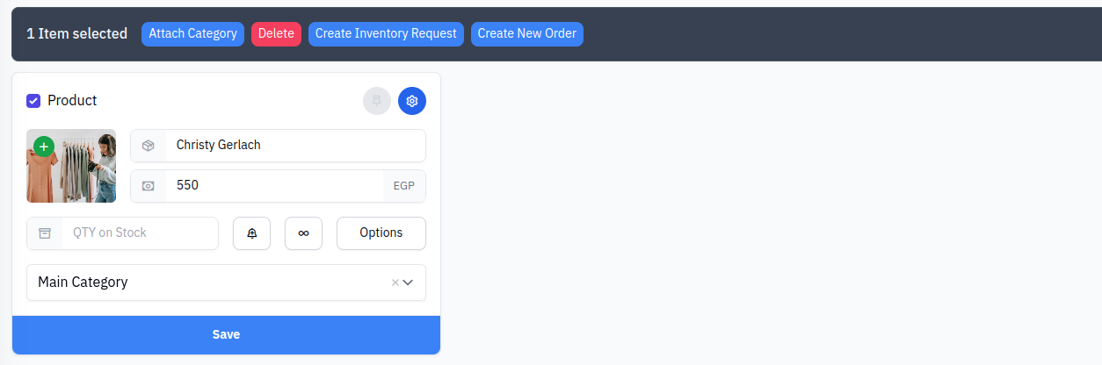Click the green plus add-image icon
Viewport: 1102px width, 365px height.
coord(44,147)
